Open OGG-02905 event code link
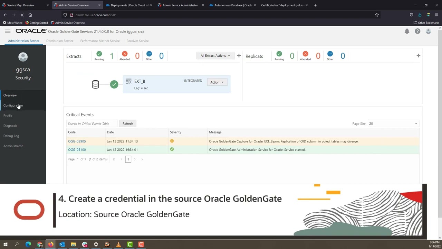 (x=77, y=141)
